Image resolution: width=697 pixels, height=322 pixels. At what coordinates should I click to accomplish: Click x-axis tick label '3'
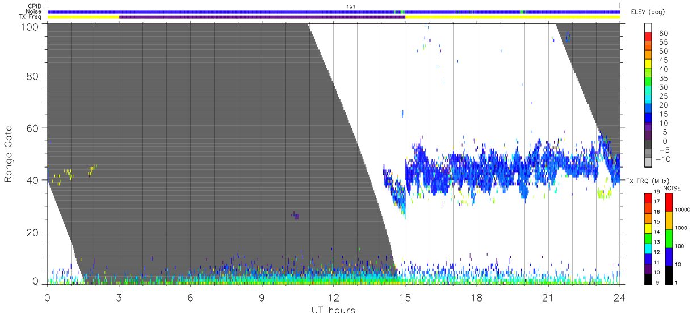tap(119, 297)
